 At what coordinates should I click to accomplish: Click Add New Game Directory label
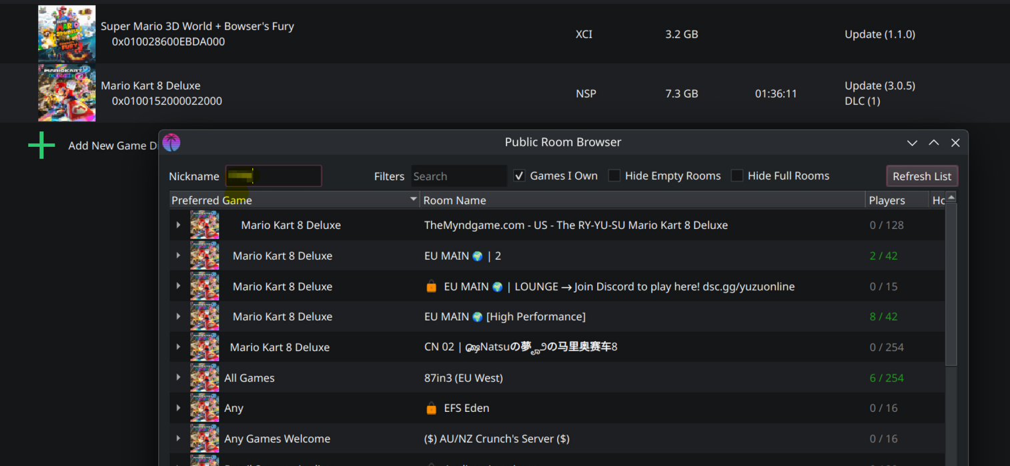click(113, 146)
